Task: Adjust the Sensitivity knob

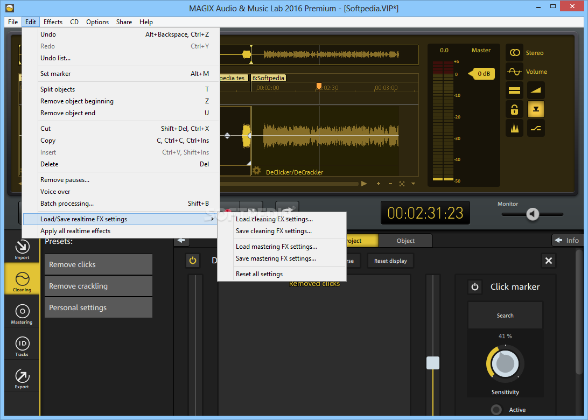Action: pyautogui.click(x=505, y=363)
